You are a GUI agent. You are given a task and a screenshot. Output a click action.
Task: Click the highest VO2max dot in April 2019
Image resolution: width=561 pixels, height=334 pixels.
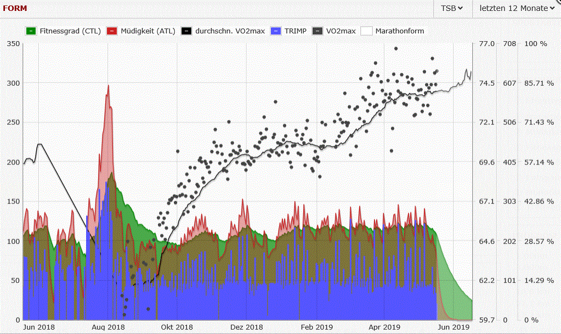(x=395, y=48)
